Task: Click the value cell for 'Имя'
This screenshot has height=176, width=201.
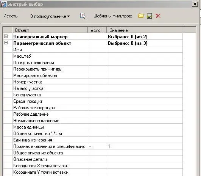Action: (x=145, y=50)
